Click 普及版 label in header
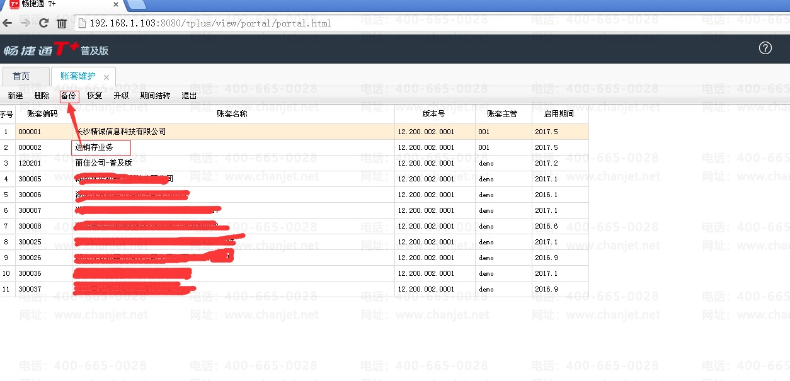 point(94,50)
